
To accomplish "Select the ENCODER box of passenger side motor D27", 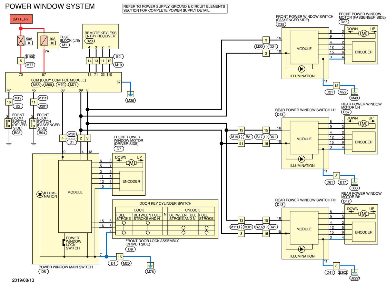I will (x=364, y=52).
